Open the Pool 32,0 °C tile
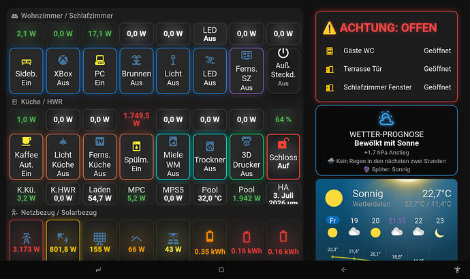Image resolution: width=470 pixels, height=279 pixels. (210, 194)
